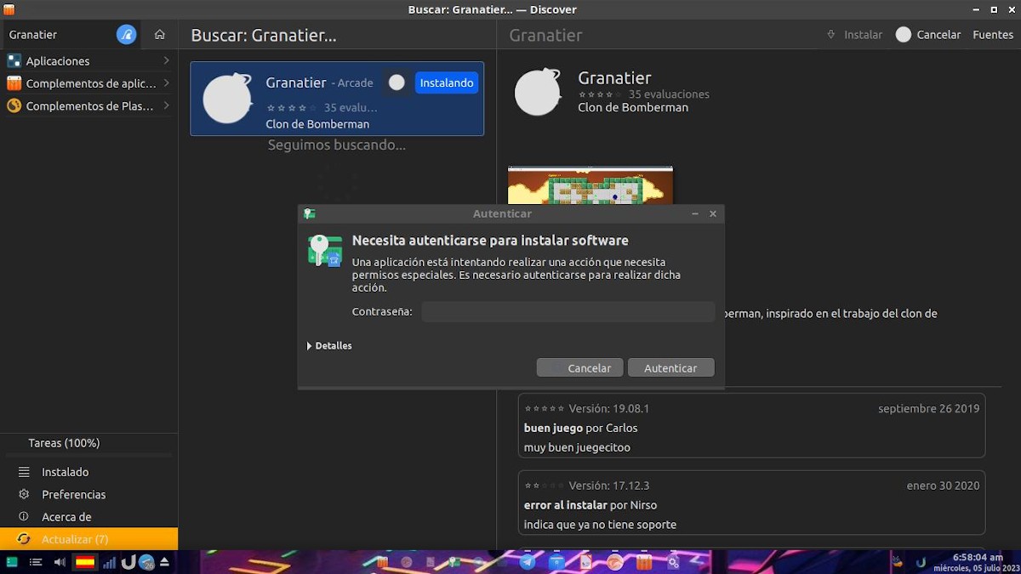Click the Complementos de Plasma icon
The height and width of the screenshot is (574, 1021).
coord(14,106)
